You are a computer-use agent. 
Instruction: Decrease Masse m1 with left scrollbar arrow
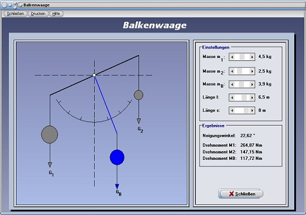[232, 57]
